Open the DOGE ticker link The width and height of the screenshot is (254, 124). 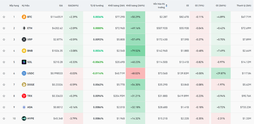[31, 85]
